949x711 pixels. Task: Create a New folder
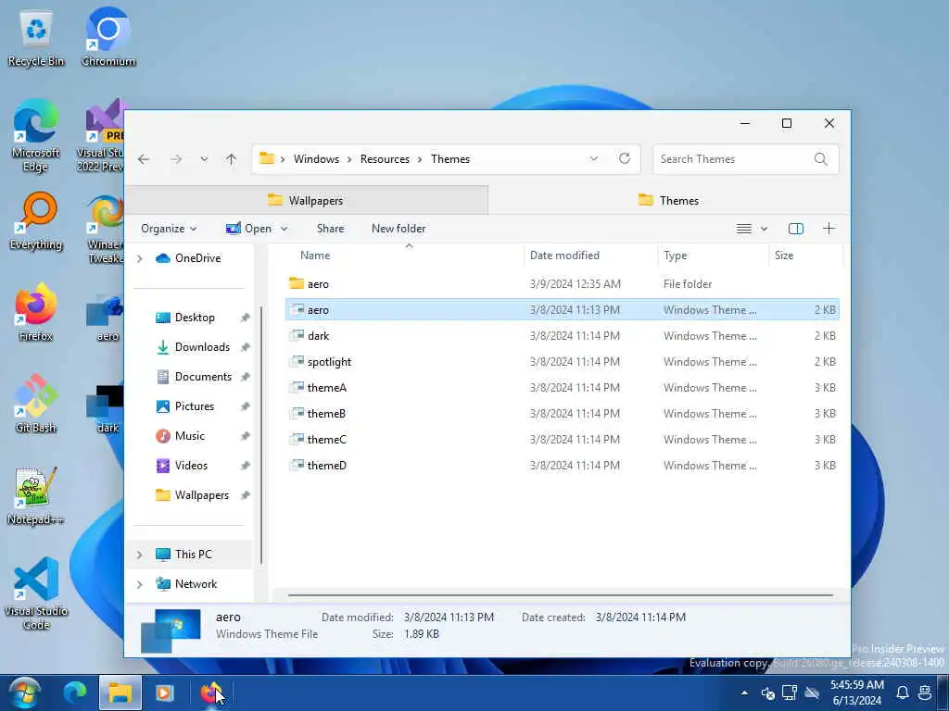pyautogui.click(x=399, y=229)
